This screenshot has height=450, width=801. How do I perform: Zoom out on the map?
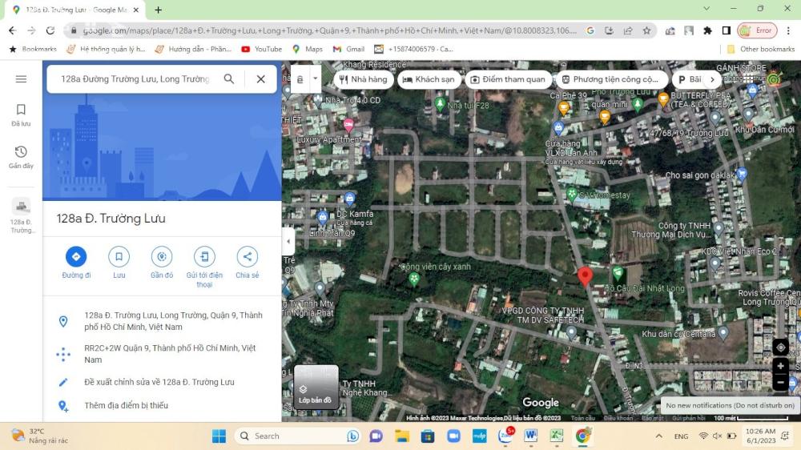780,382
